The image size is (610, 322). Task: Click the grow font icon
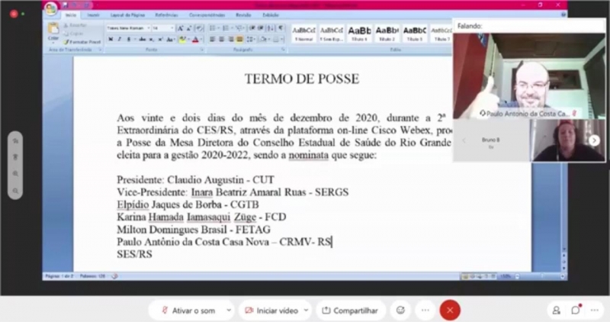[x=181, y=28]
